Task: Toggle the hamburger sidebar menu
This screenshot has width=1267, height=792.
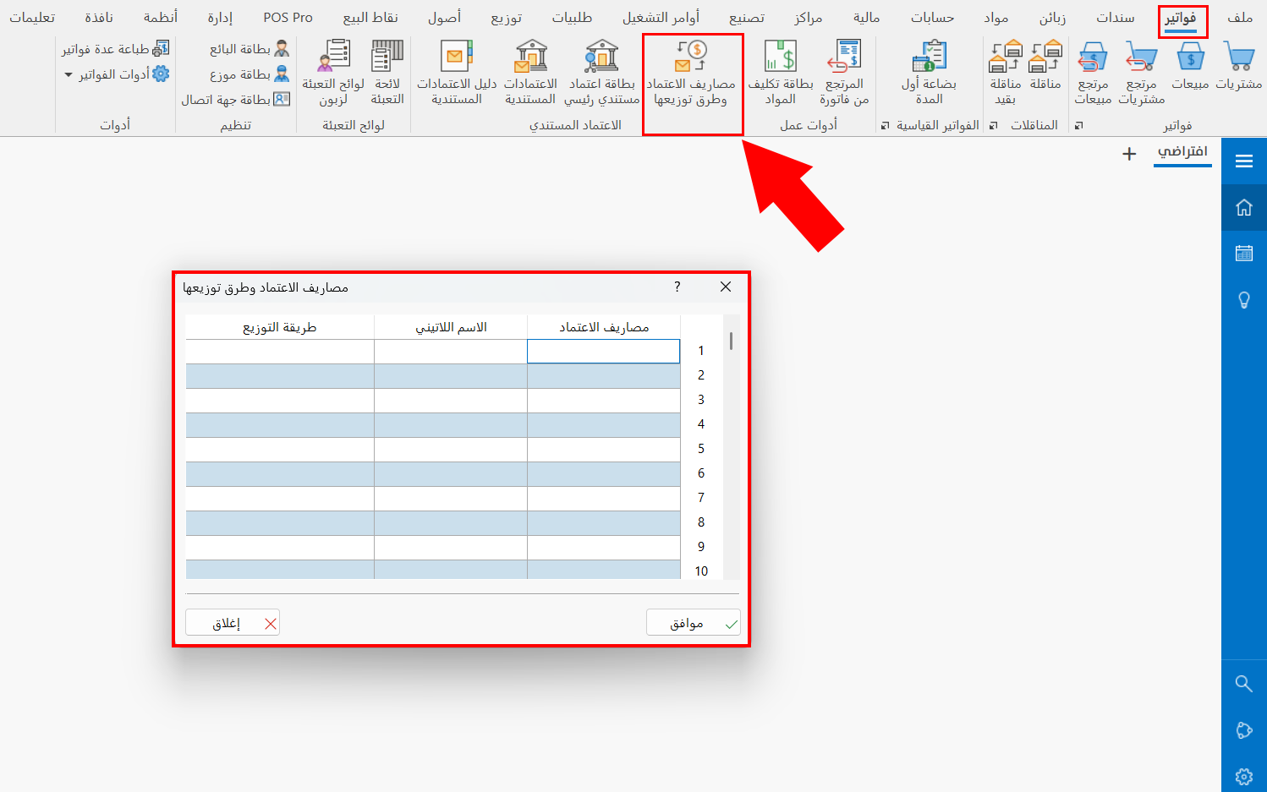Action: tap(1244, 161)
